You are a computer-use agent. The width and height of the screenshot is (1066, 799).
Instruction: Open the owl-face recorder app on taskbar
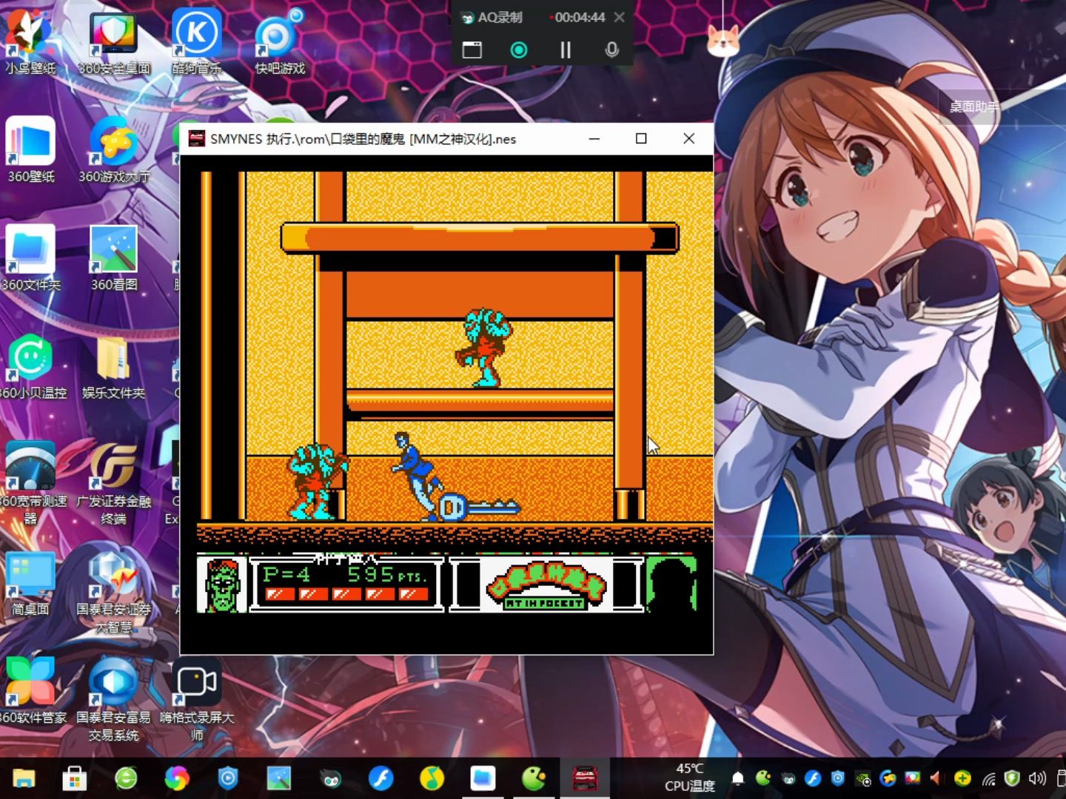click(x=330, y=778)
